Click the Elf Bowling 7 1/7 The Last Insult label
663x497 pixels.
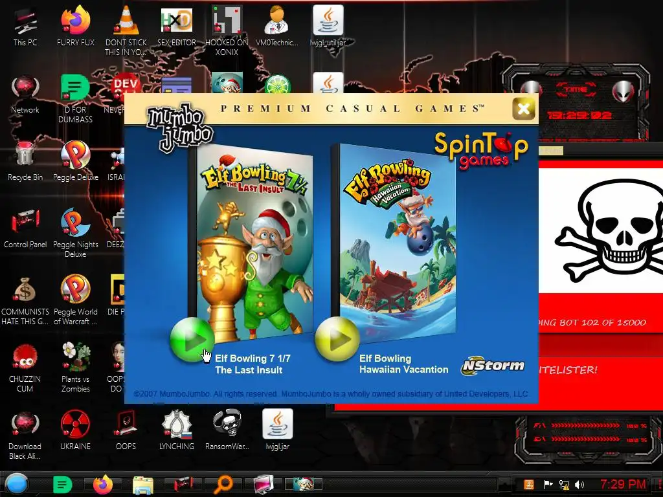coord(253,364)
